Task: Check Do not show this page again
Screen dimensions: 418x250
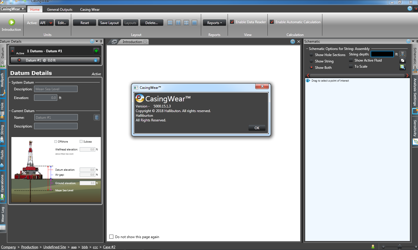Action: pyautogui.click(x=111, y=237)
